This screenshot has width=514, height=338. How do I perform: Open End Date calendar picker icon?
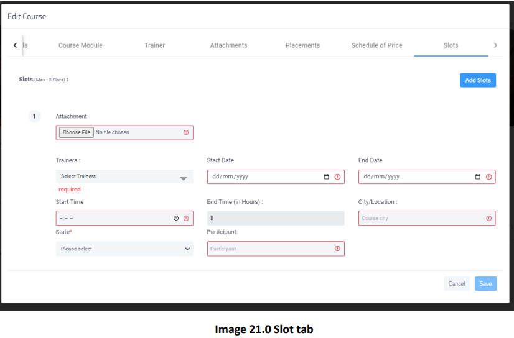[478, 176]
